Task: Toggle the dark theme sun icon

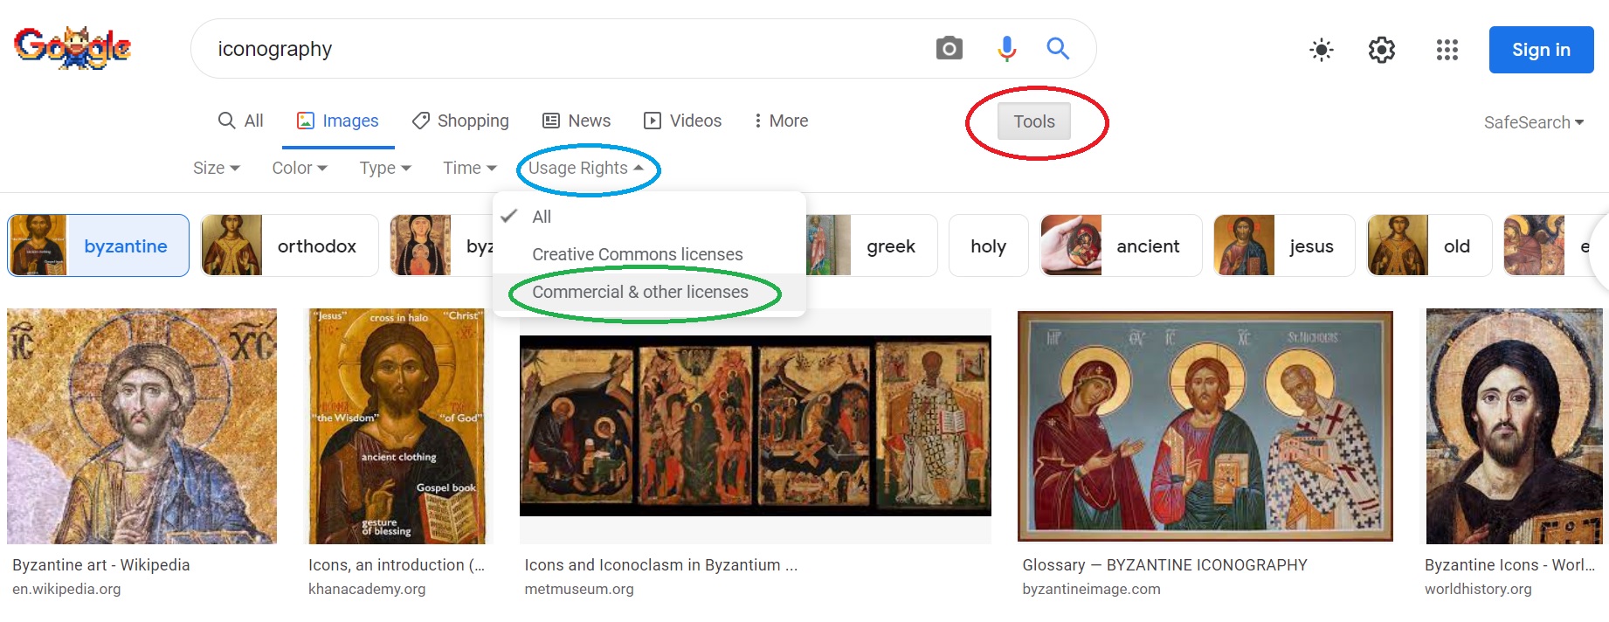Action: (1321, 50)
